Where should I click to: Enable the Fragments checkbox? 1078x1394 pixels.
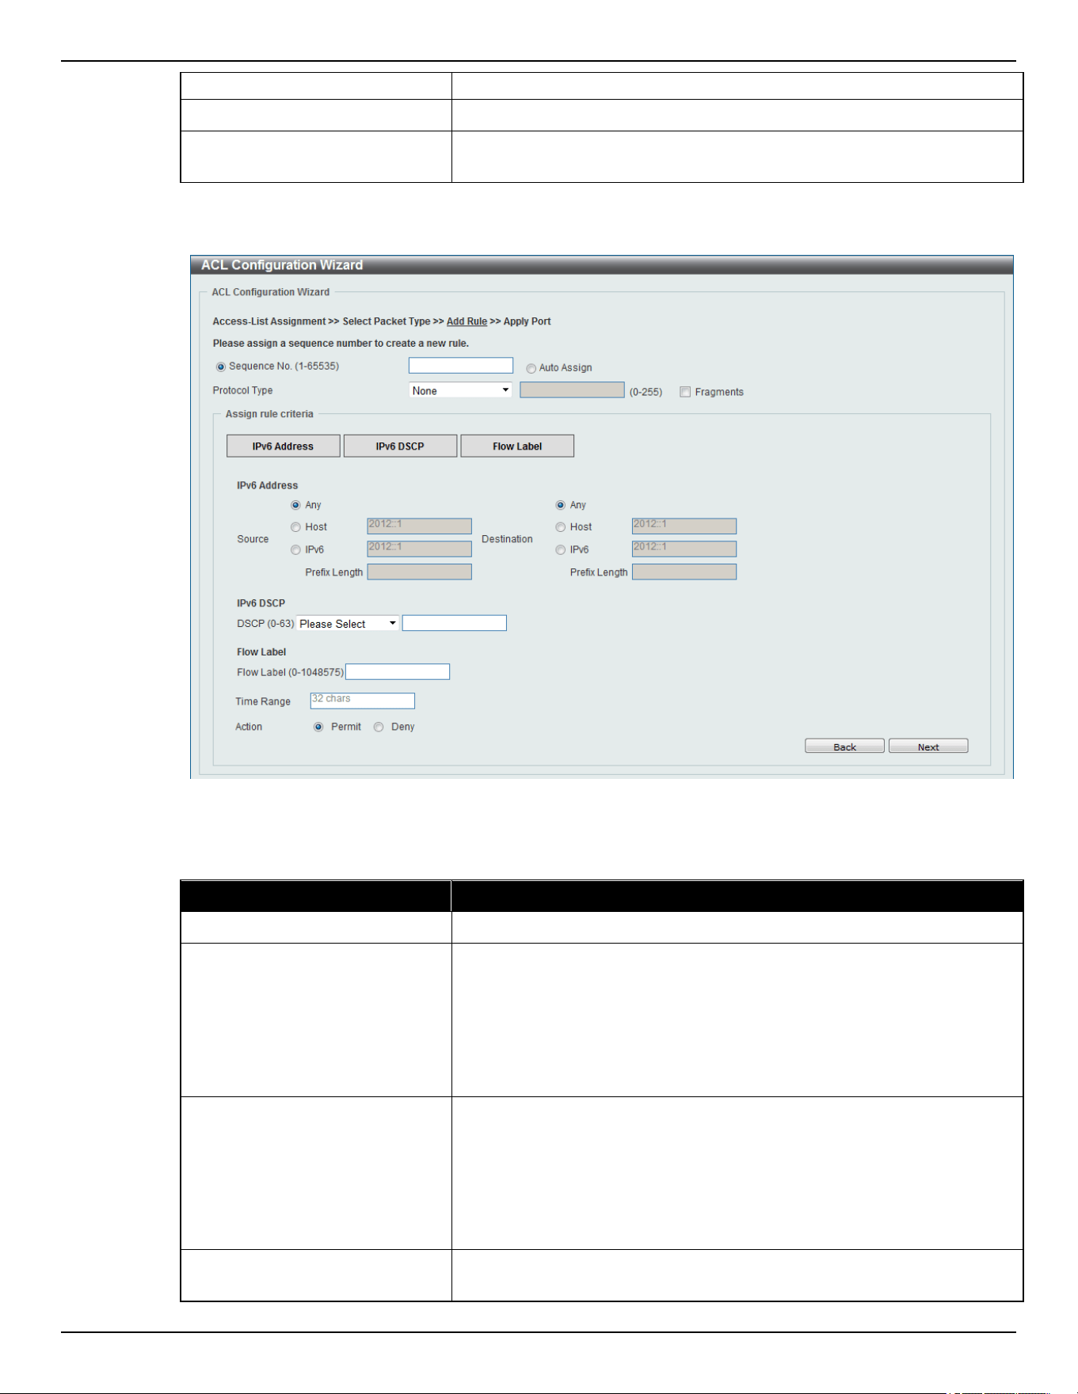(x=685, y=392)
